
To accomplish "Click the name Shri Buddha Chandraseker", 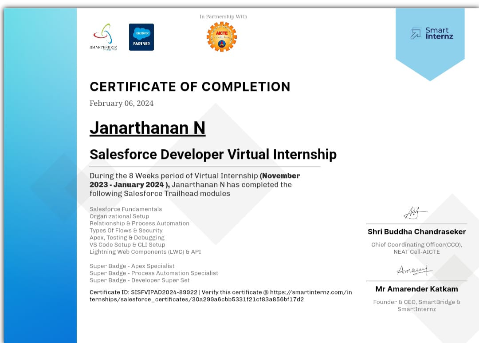I will pos(416,231).
